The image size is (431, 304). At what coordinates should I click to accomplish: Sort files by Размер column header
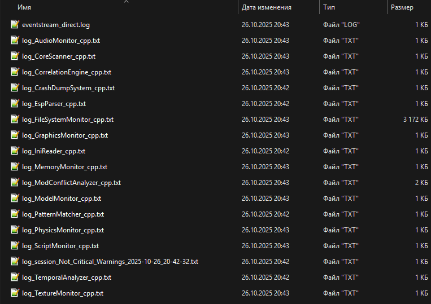[x=402, y=8]
